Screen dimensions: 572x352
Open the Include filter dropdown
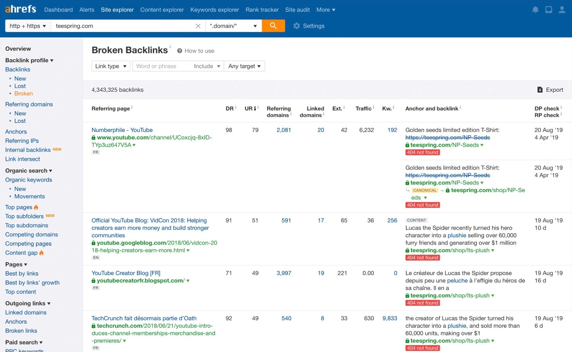(207, 66)
